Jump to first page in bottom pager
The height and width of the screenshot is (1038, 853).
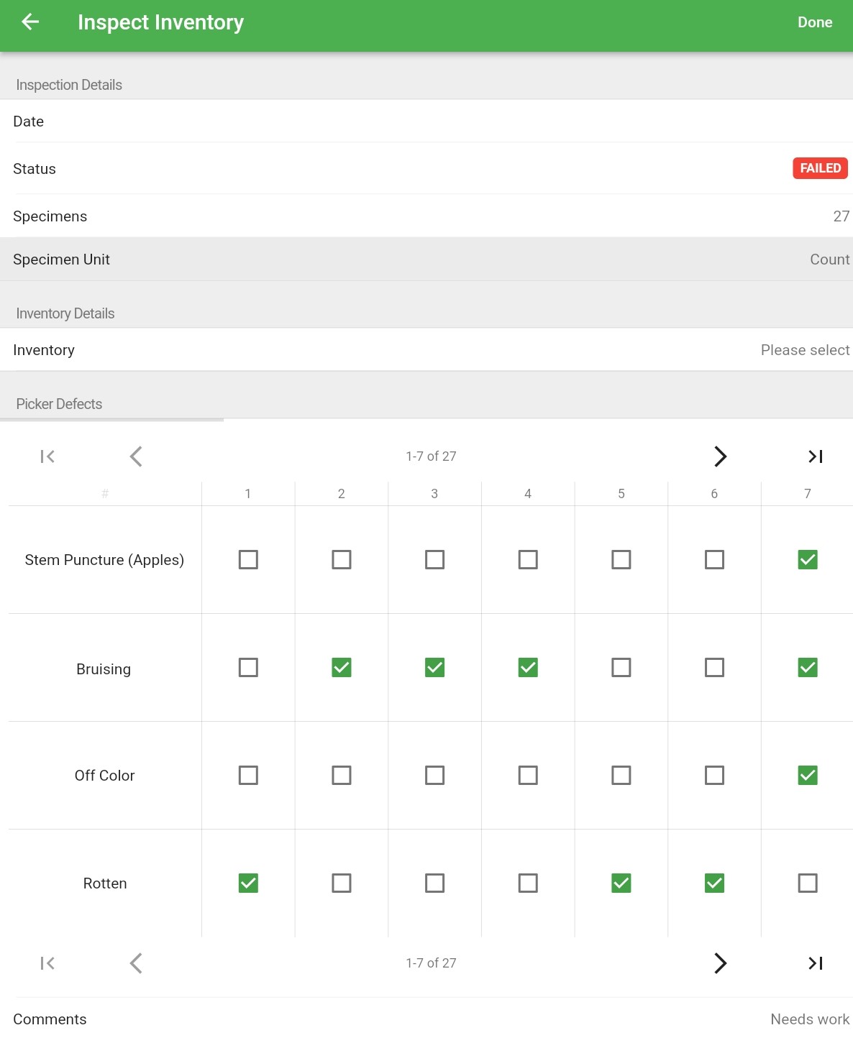click(x=47, y=963)
